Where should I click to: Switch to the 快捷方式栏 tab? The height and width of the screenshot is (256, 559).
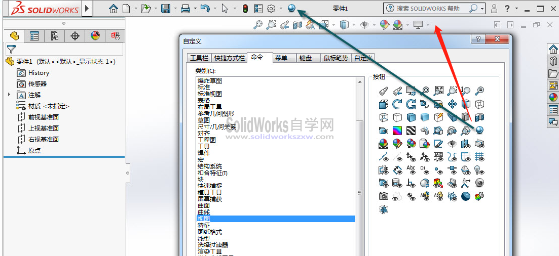[229, 58]
